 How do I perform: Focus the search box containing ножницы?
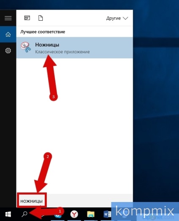tap(74, 201)
